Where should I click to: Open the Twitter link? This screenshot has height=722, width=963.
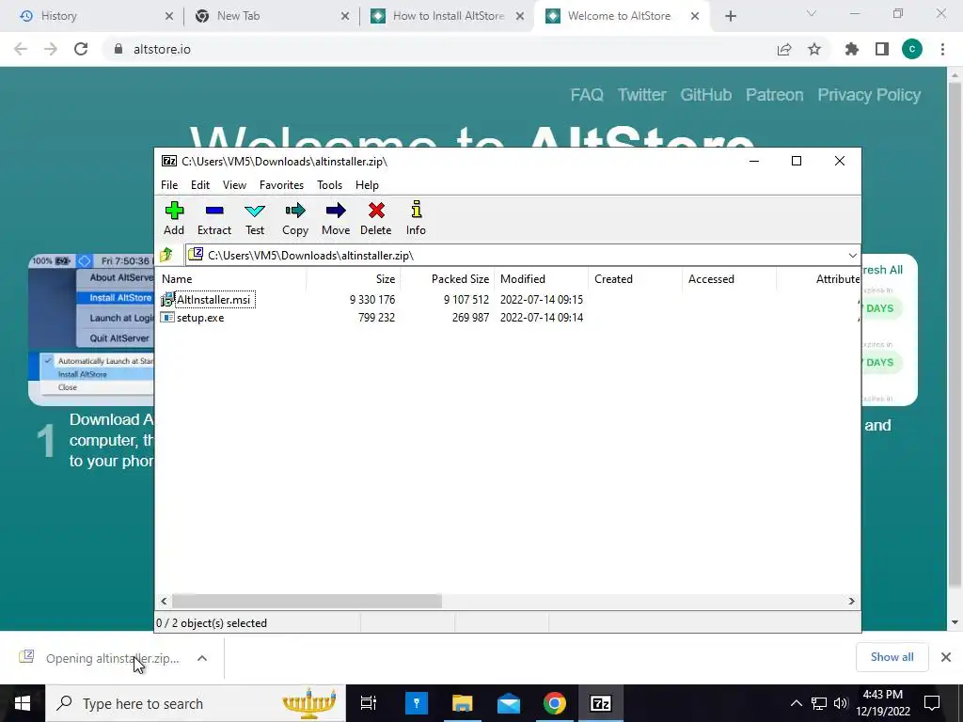click(x=641, y=95)
